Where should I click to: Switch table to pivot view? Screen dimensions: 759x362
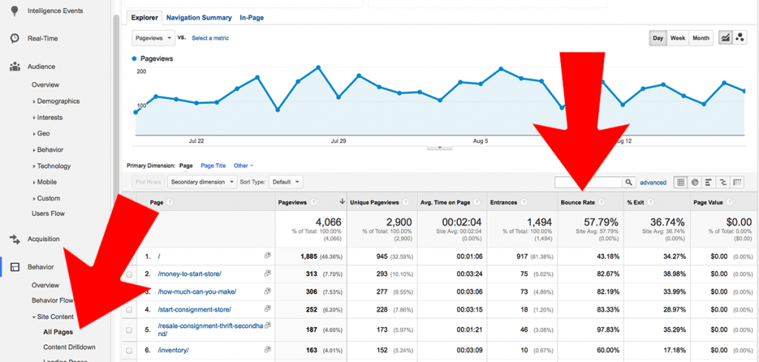(738, 182)
